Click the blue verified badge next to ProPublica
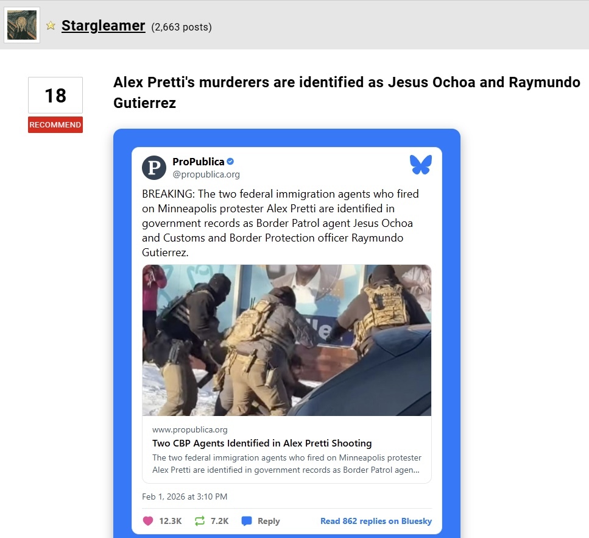The height and width of the screenshot is (538, 589). pyautogui.click(x=231, y=162)
